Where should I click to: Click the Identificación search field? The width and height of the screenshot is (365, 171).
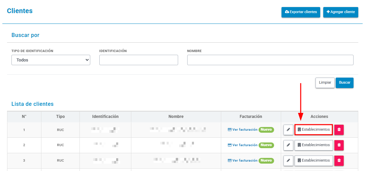(x=138, y=60)
